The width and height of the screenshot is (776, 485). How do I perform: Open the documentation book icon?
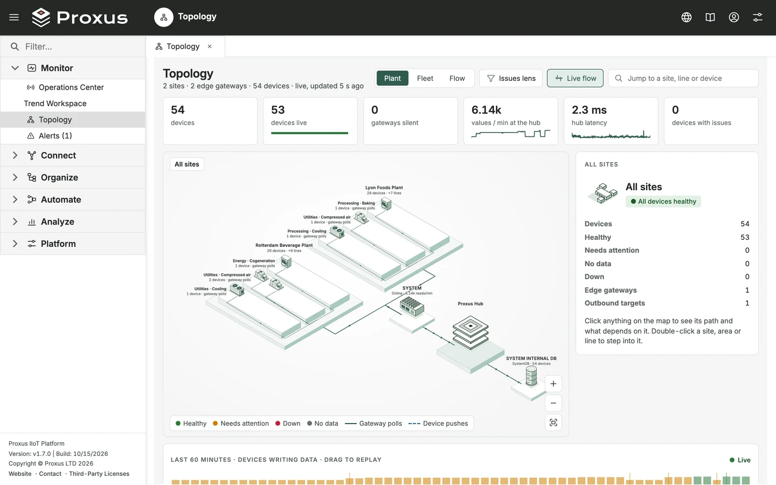coord(710,17)
